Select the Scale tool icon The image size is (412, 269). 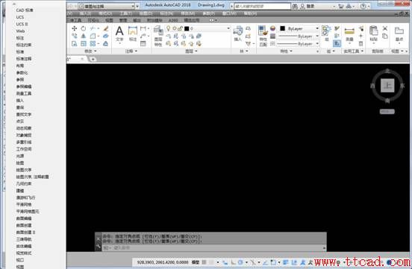(x=84, y=43)
